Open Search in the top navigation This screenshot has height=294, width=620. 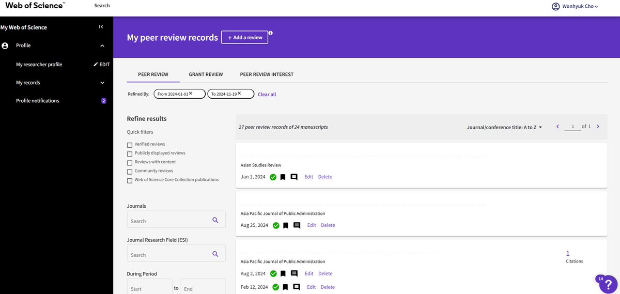pyautogui.click(x=102, y=6)
